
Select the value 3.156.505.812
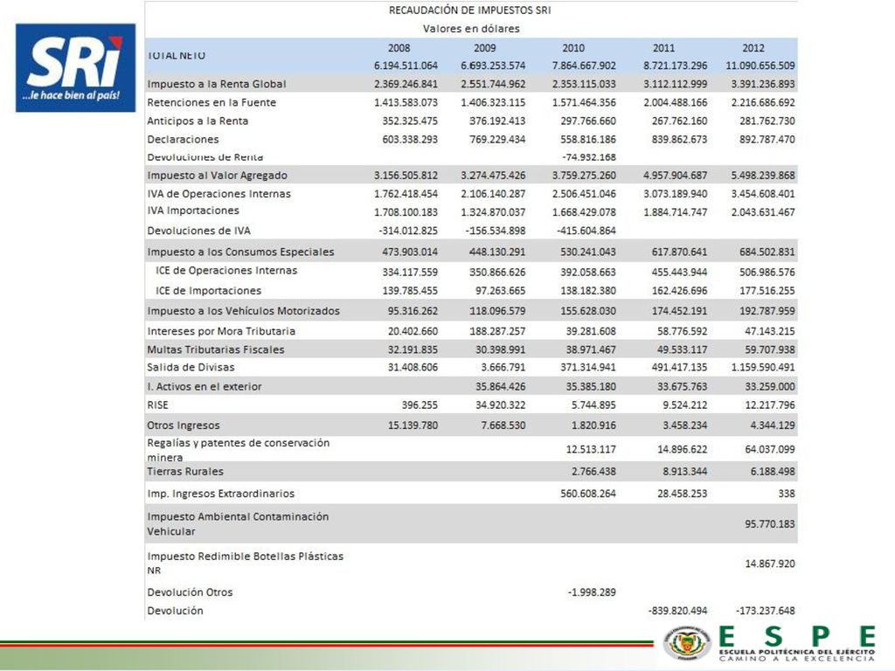coord(406,175)
